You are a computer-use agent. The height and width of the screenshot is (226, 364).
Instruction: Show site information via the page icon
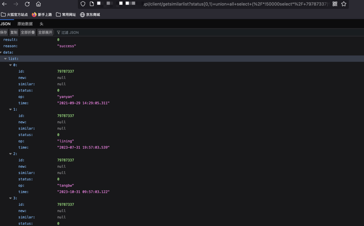92,4
